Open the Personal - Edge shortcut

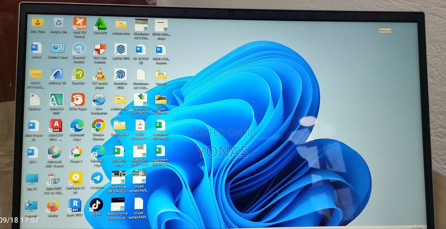98,156
